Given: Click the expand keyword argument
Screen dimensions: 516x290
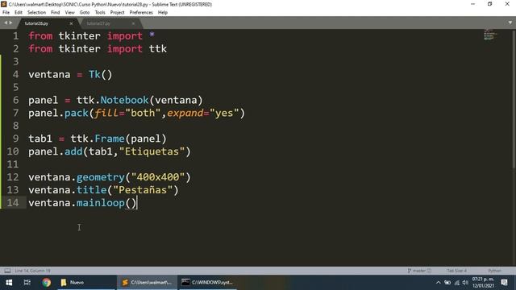Looking at the screenshot, I should pos(185,113).
